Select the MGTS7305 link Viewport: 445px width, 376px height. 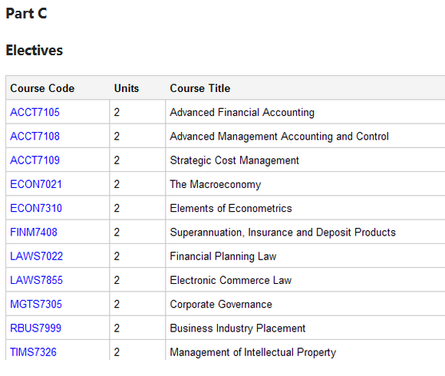point(36,304)
